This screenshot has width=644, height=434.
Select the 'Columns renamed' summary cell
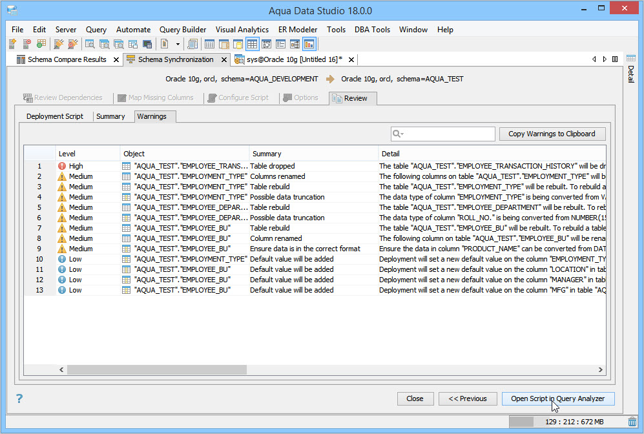tap(313, 176)
